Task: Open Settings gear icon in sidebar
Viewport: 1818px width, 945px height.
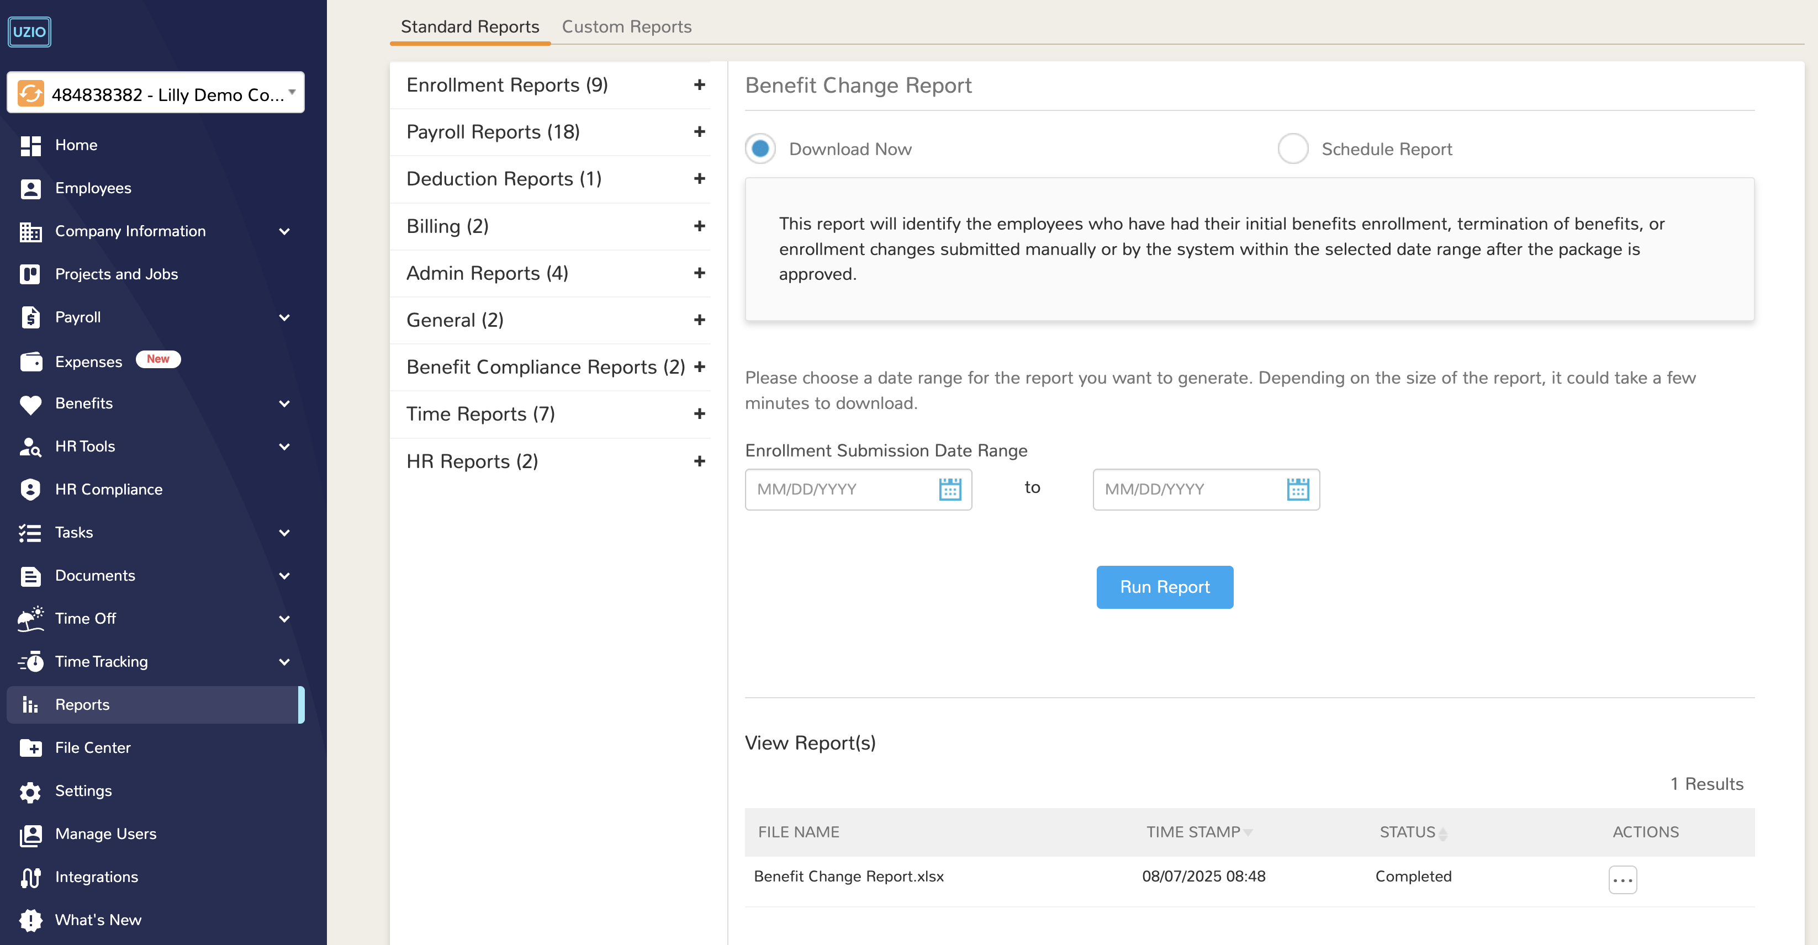Action: (30, 791)
